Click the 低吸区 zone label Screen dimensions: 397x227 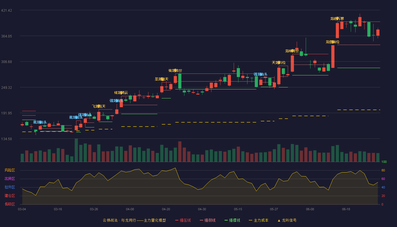(10, 204)
